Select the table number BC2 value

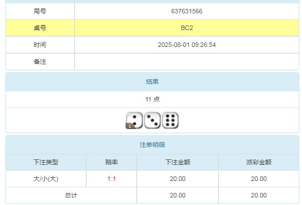186,28
